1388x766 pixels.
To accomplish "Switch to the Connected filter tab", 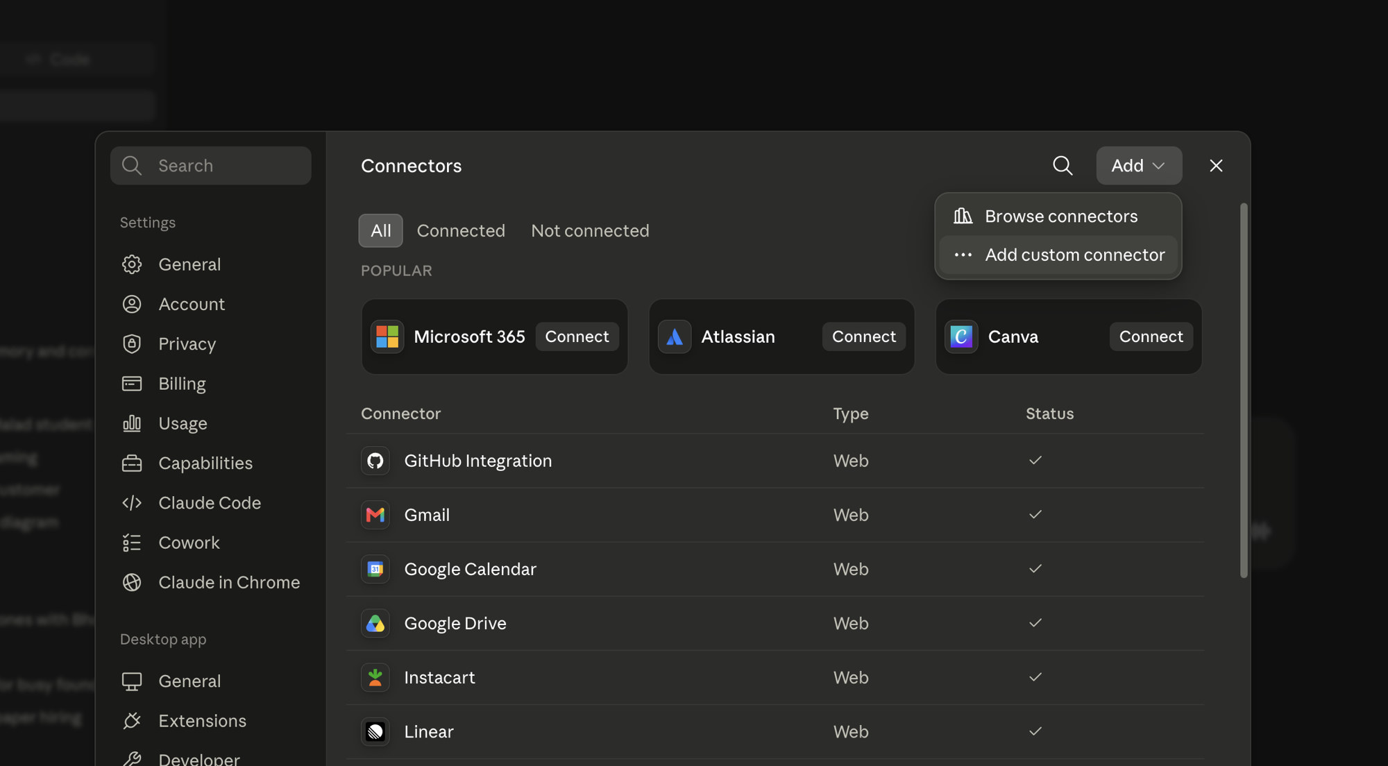I will click(461, 230).
